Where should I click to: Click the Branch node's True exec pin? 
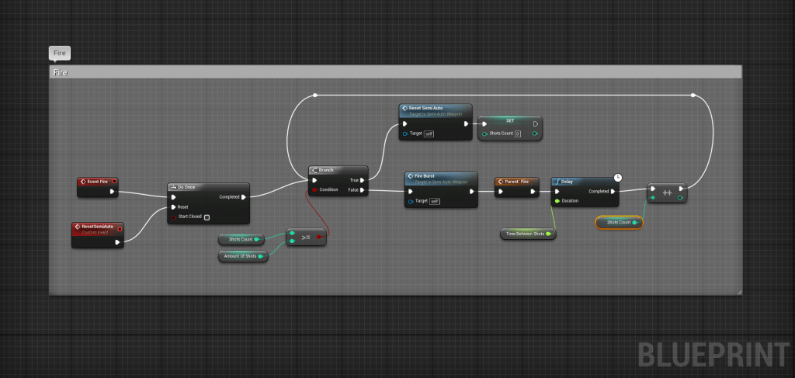click(x=363, y=180)
